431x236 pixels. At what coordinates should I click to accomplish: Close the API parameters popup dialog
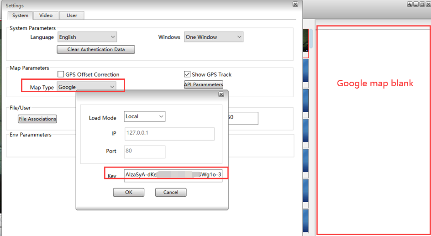point(221,94)
